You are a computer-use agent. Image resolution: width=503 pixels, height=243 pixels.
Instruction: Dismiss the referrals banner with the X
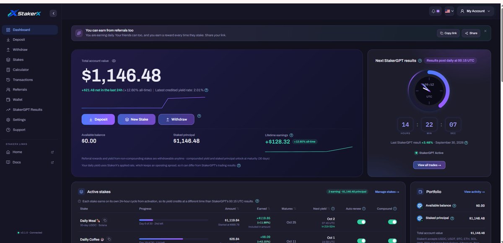pyautogui.click(x=485, y=31)
